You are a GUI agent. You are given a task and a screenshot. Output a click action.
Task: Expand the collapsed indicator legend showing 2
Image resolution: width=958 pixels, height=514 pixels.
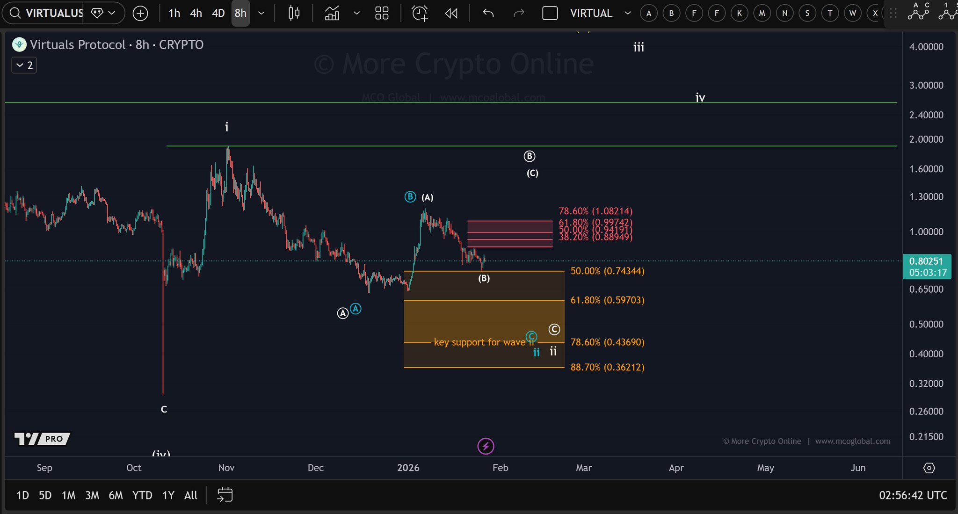pyautogui.click(x=24, y=65)
